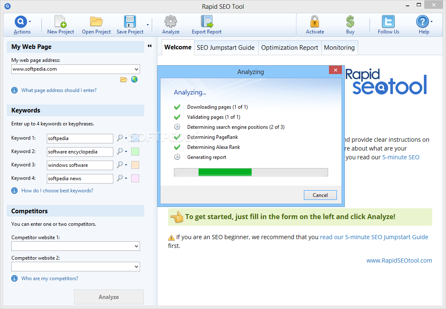Image resolution: width=446 pixels, height=309 pixels.
Task: Click the Keyword 1 input field
Action: (x=80, y=138)
